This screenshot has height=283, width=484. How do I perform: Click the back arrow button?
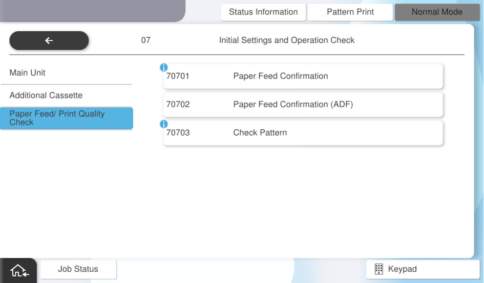(49, 41)
